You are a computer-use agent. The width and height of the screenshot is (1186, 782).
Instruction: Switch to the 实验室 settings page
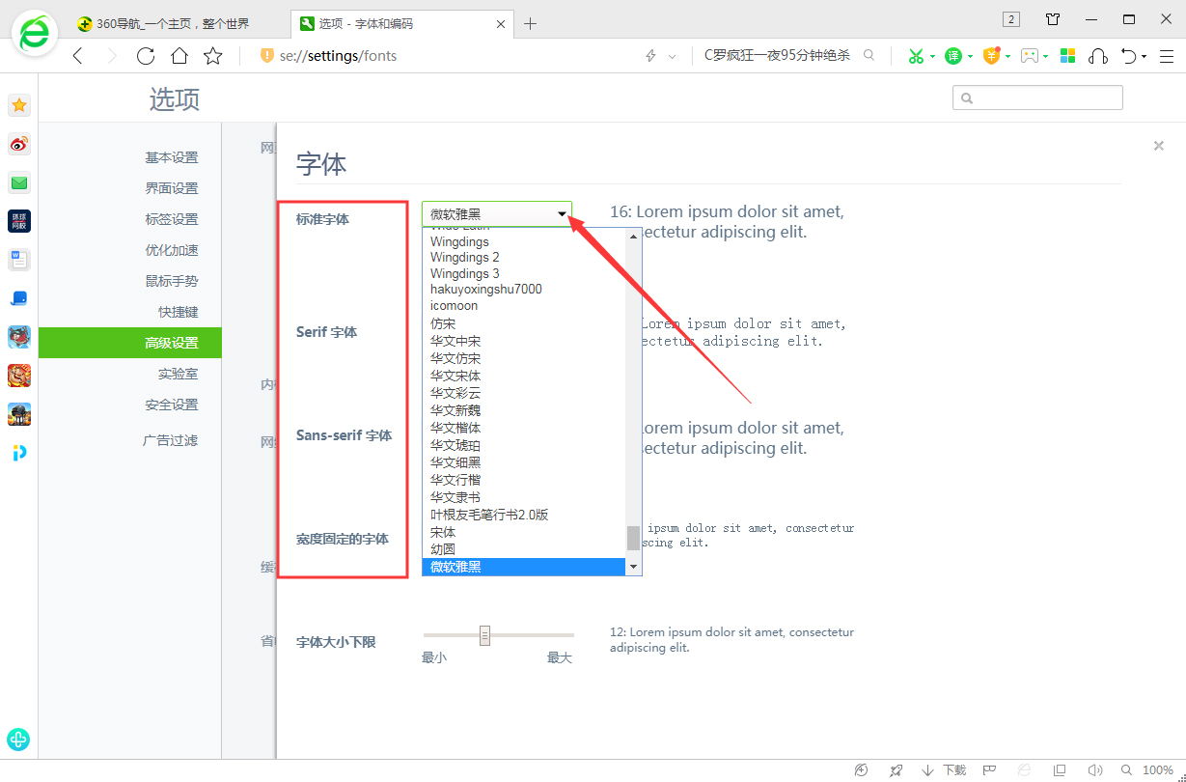coord(177,373)
